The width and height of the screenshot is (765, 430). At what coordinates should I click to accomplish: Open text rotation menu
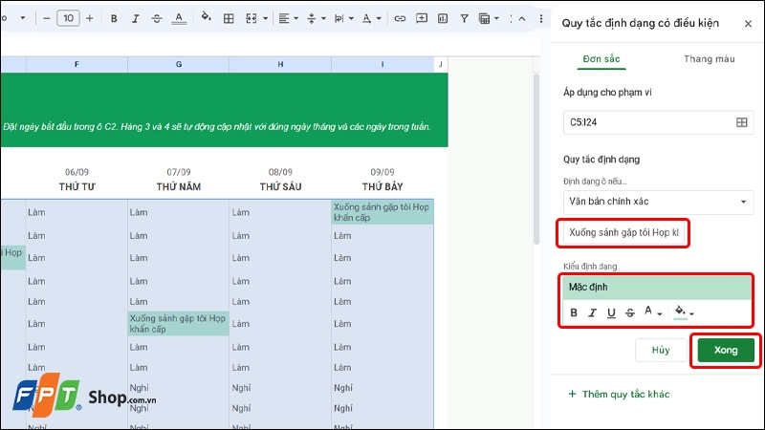(371, 18)
